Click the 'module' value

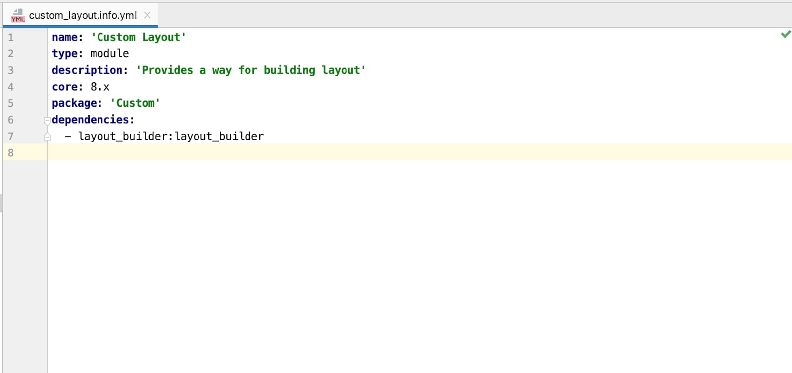[109, 53]
